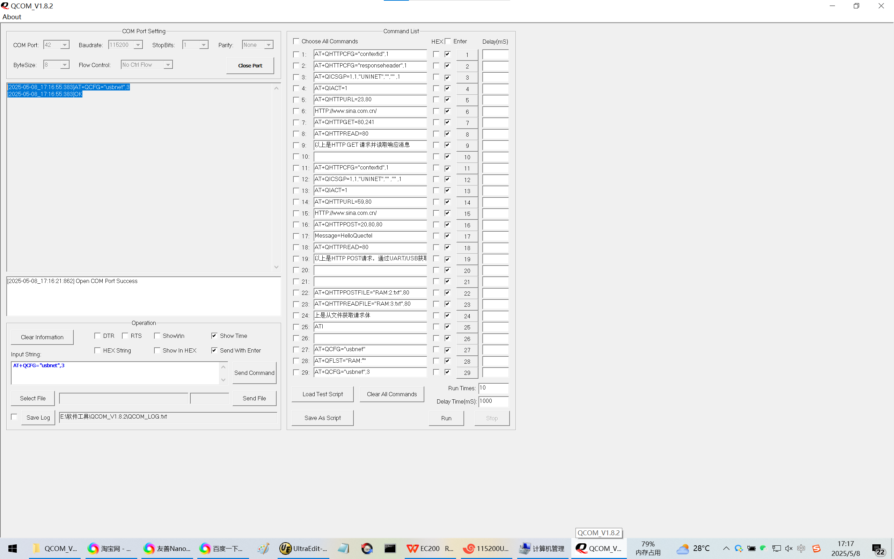Viewport: 894px width, 559px height.
Task: Click the Close Port button
Action: pyautogui.click(x=250, y=65)
